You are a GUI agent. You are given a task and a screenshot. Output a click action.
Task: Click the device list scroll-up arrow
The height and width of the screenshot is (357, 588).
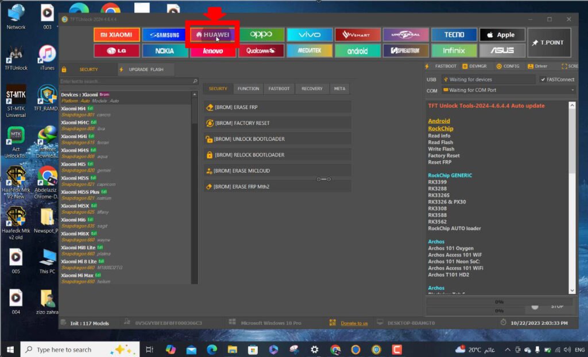coord(194,95)
